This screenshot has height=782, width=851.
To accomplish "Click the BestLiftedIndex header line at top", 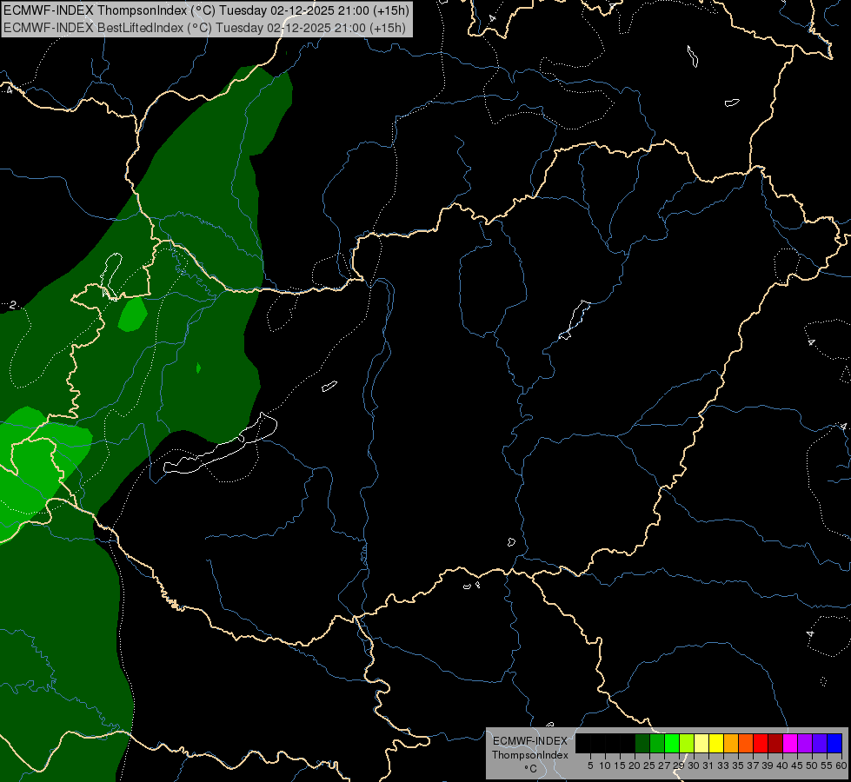I will pos(204,27).
